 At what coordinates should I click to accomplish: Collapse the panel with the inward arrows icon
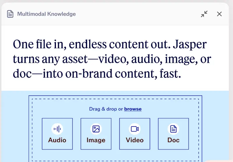point(204,14)
